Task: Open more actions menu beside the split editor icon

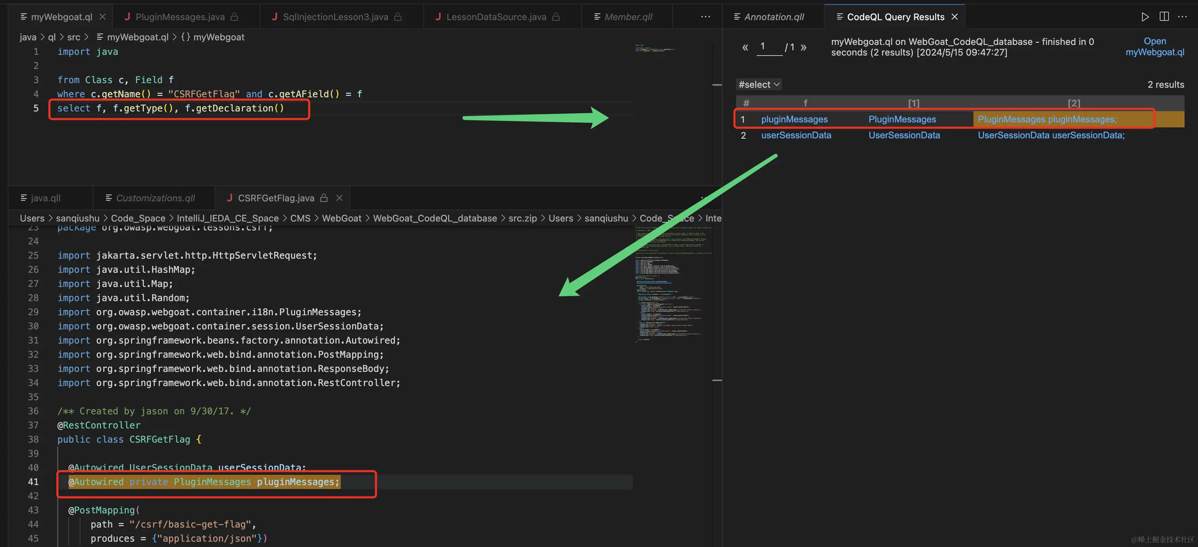Action: click(x=1183, y=17)
